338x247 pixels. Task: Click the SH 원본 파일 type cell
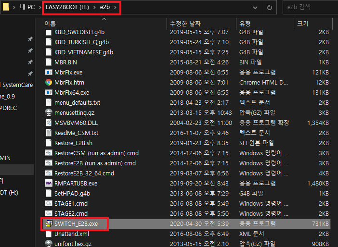[x=256, y=143]
